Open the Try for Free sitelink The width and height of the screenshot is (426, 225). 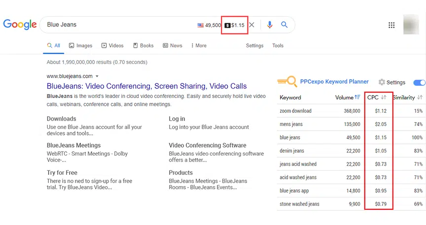tap(62, 173)
